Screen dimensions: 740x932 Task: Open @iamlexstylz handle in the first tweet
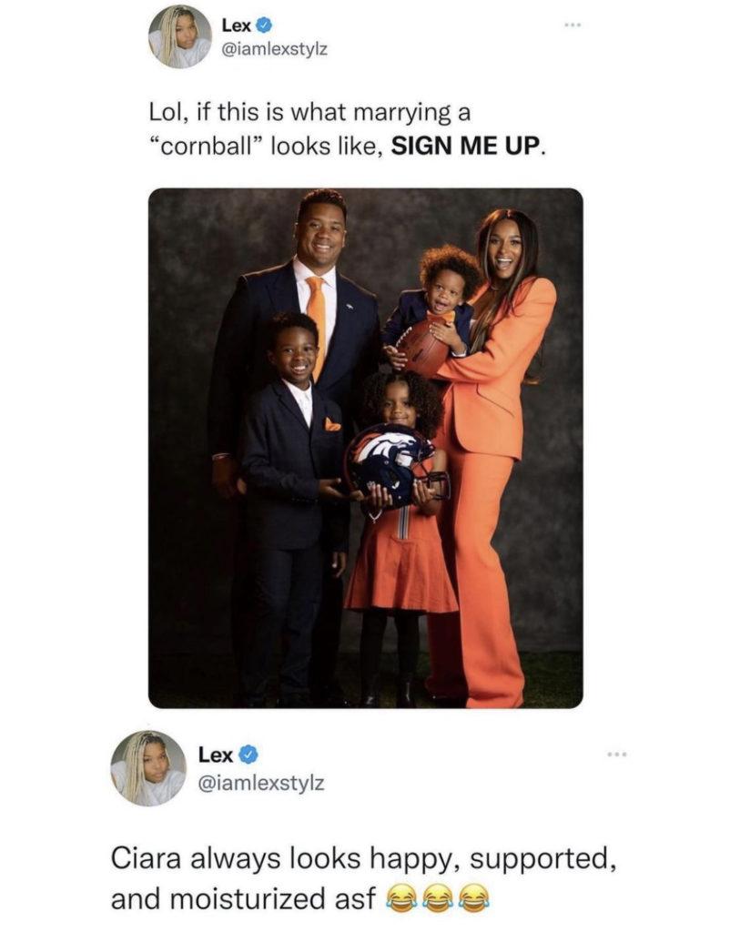point(274,49)
